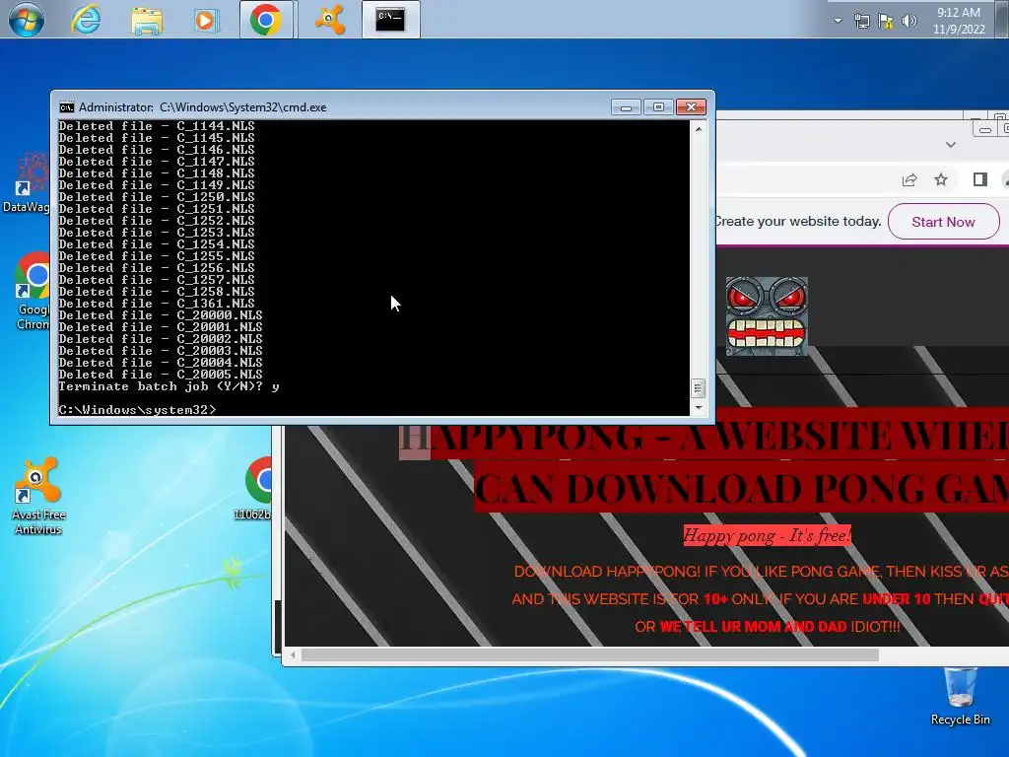
Task: Open the Windows Start menu orb
Action: coord(27,20)
